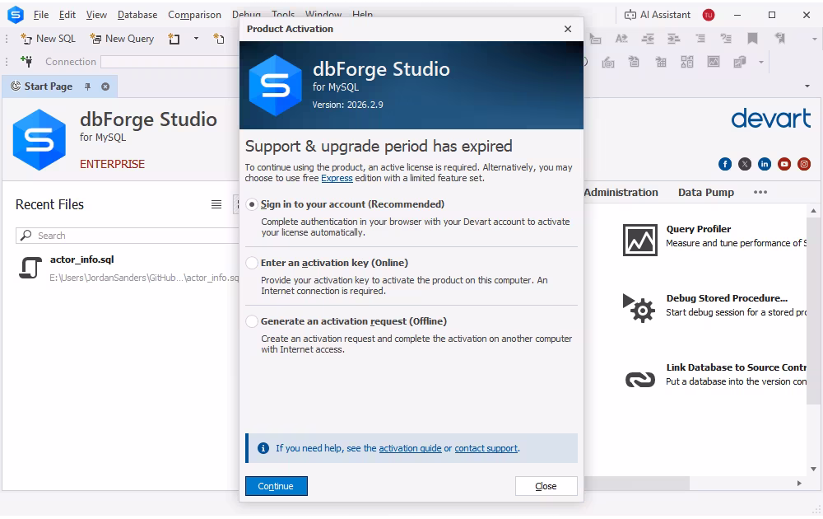Click the pivot/data generator grid icon

(687, 62)
